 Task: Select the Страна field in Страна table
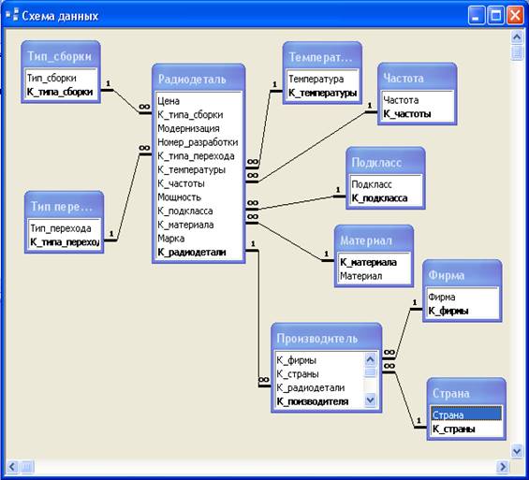coord(466,415)
